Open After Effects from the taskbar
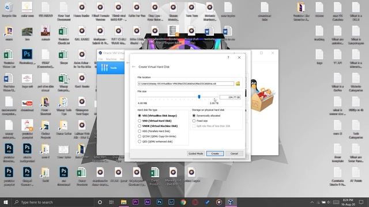The image size is (369, 207). [x=148, y=202]
